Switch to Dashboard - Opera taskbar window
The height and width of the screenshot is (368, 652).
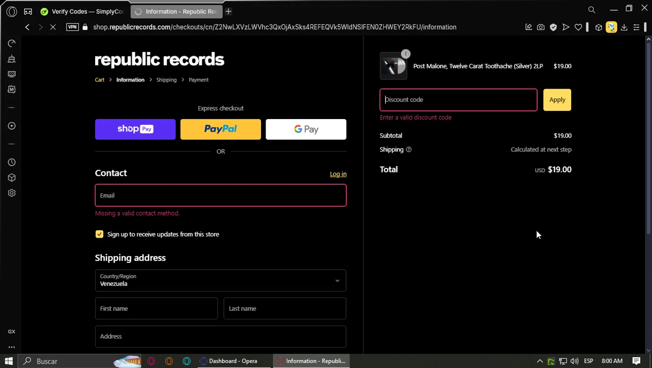click(233, 361)
